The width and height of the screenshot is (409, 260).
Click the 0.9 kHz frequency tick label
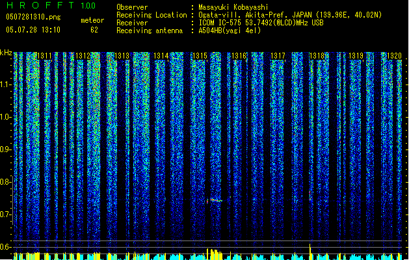(x=5, y=149)
